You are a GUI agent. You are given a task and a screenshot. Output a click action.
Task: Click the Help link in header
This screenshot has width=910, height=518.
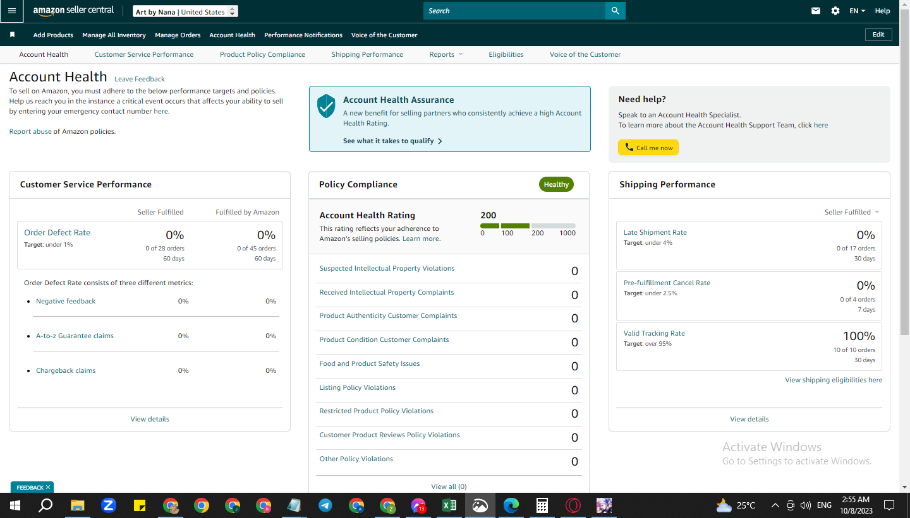[882, 11]
